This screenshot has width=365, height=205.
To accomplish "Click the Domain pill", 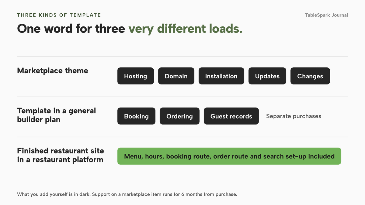I will pyautogui.click(x=176, y=76).
